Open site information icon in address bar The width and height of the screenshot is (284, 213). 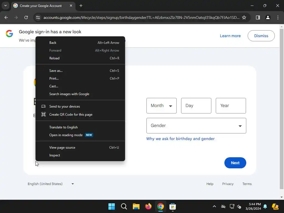tap(38, 17)
